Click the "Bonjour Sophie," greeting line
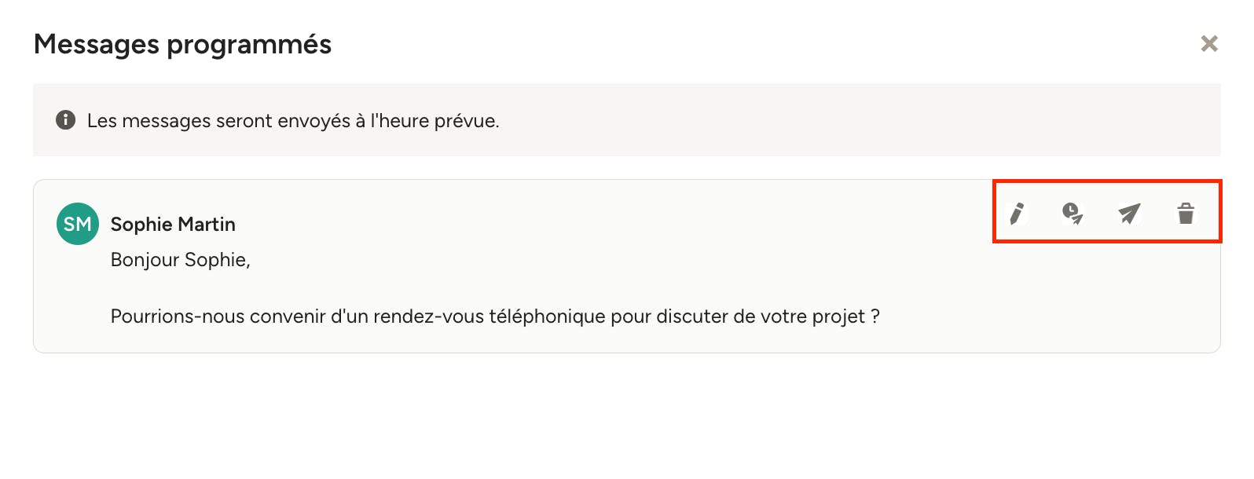The width and height of the screenshot is (1254, 479). point(180,260)
